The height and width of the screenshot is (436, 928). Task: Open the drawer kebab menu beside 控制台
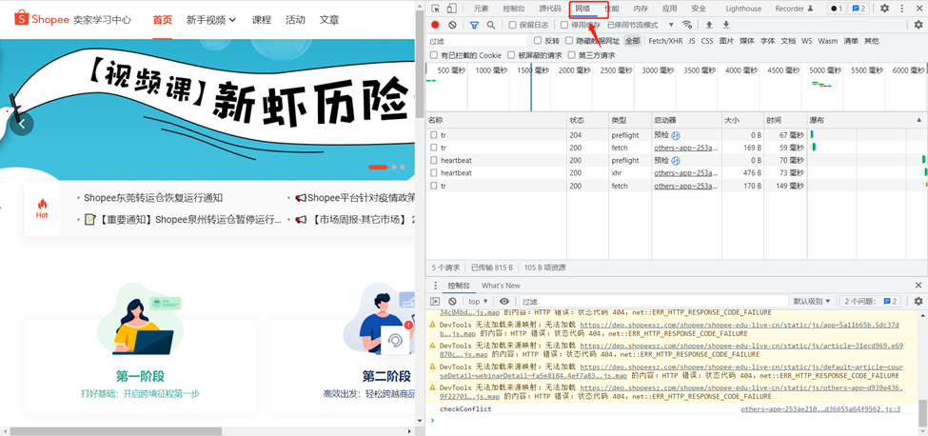coord(435,286)
